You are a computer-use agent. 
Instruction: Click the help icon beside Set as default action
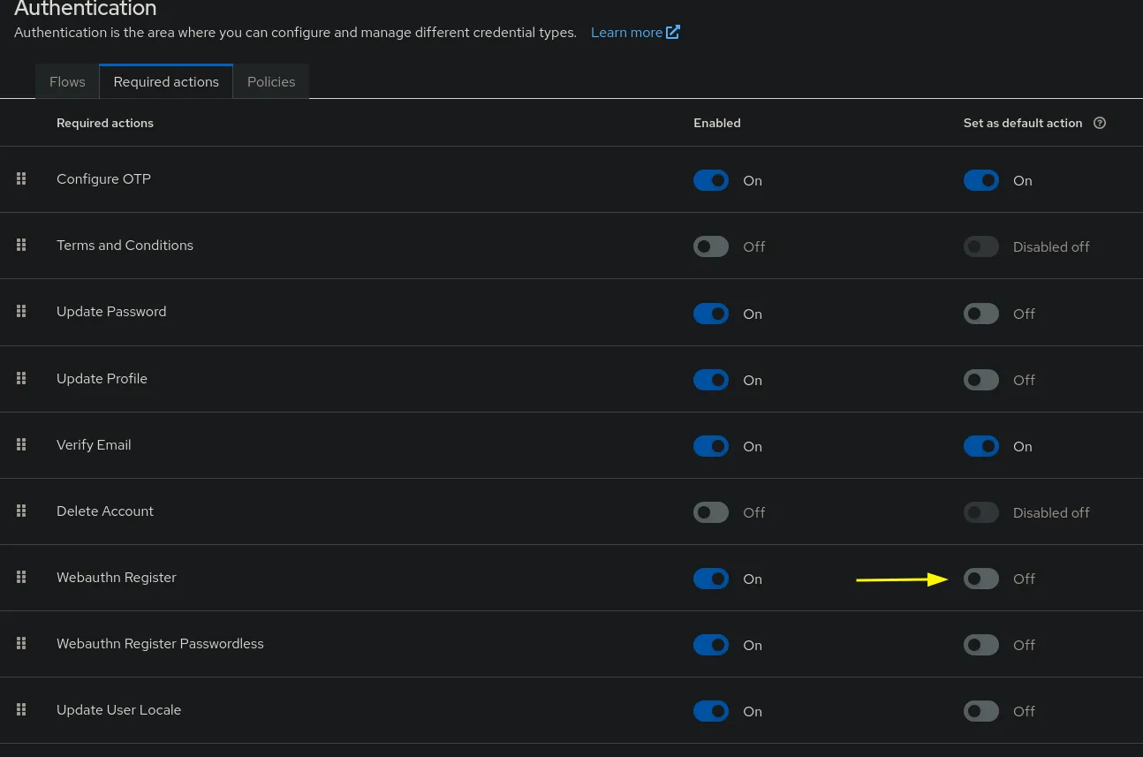(x=1100, y=123)
